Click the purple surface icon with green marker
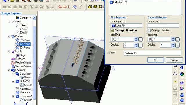This screenshot has width=186, height=105. [x=182, y=88]
